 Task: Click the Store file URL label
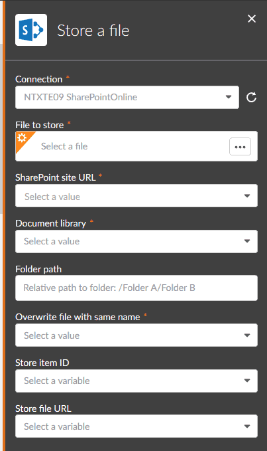pos(43,408)
